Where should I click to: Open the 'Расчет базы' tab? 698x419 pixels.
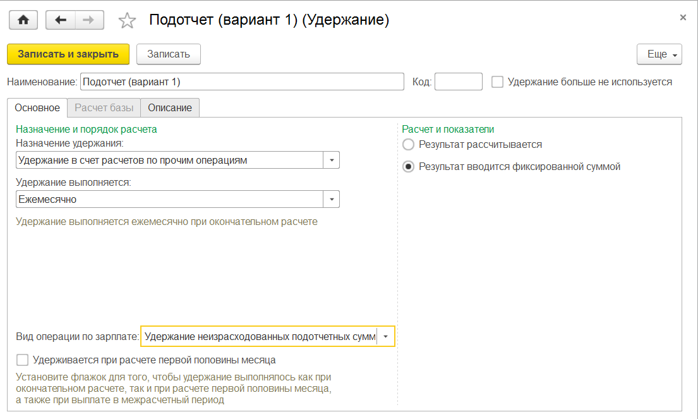tap(104, 107)
